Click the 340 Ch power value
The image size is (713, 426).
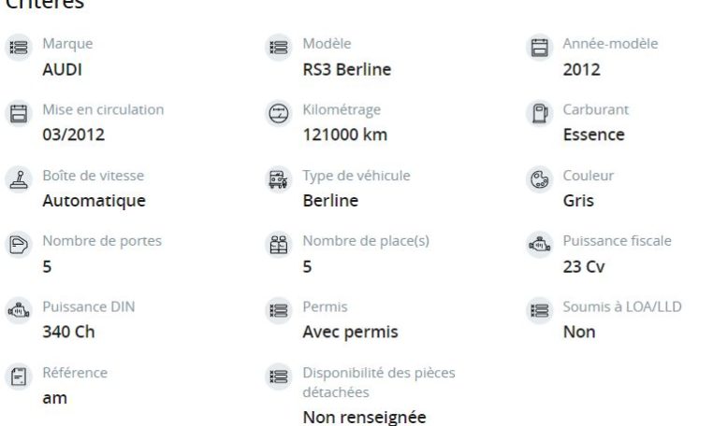point(68,332)
